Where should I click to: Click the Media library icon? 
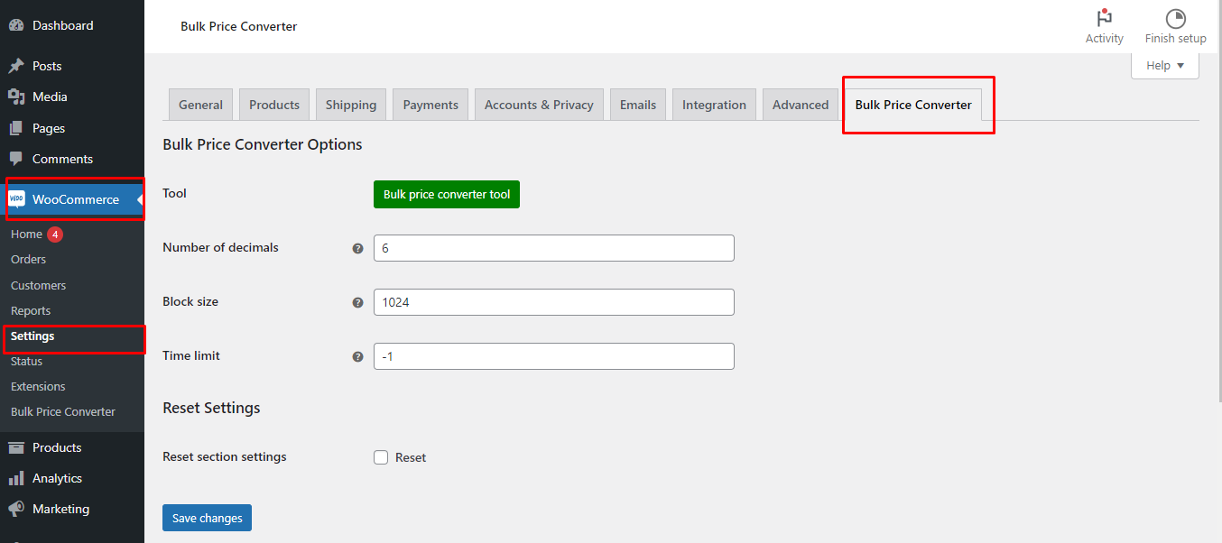pos(16,97)
